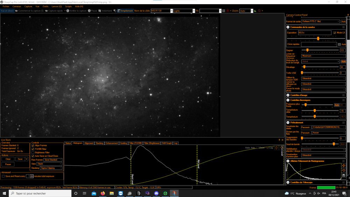This screenshot has width=350, height=197.
Task: Click the save icon in histogram stretch panel
Action: (x=344, y=175)
